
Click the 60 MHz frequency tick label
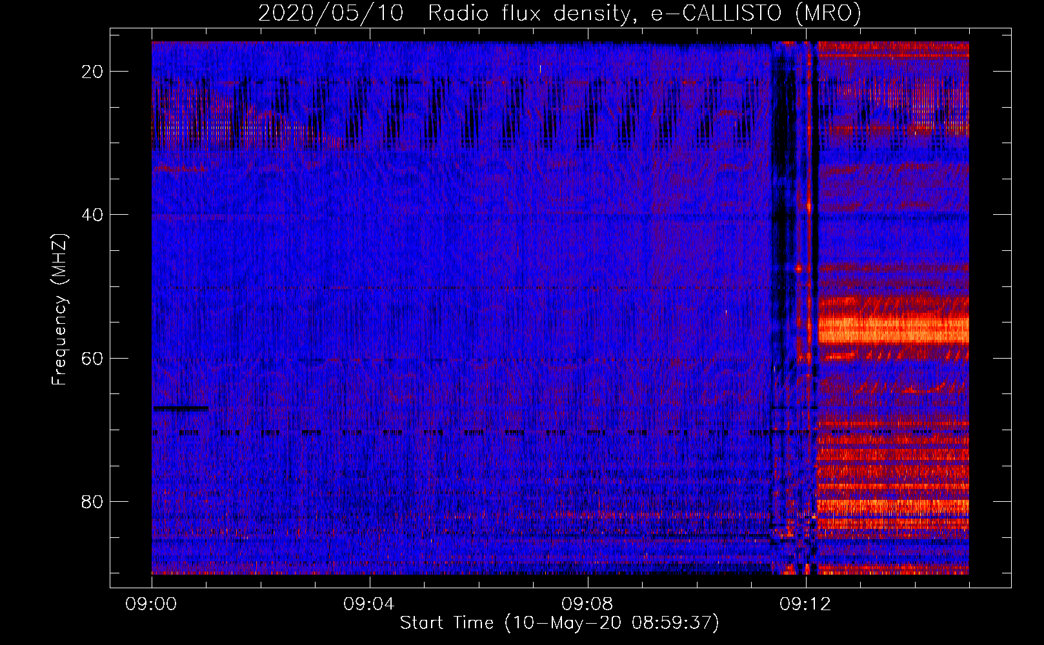point(92,358)
